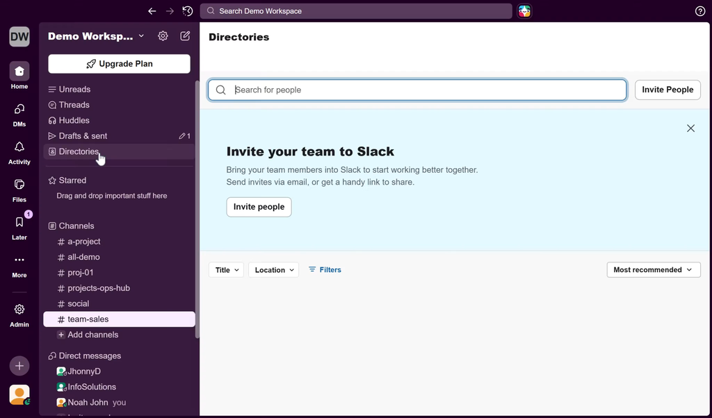Open the workspace settings gear icon
Viewport: 712px width, 418px height.
[163, 36]
